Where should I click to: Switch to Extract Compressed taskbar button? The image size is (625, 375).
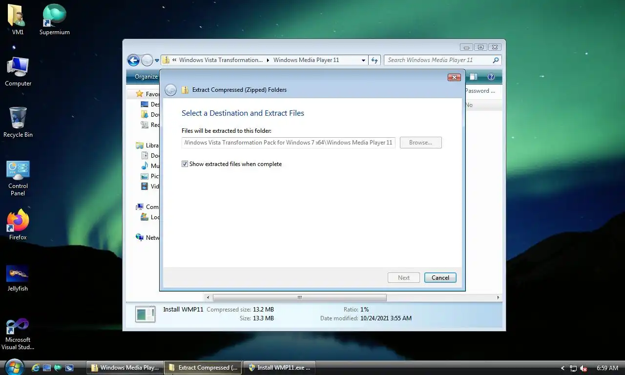203,368
